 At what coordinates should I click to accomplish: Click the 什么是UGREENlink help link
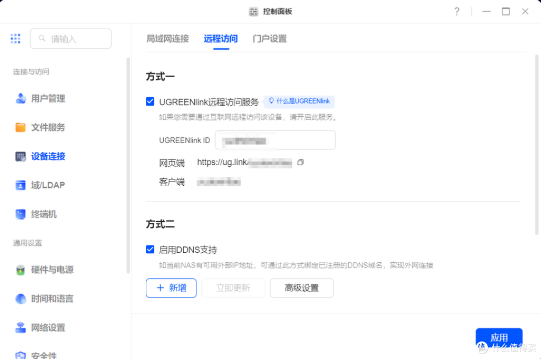pyautogui.click(x=299, y=101)
